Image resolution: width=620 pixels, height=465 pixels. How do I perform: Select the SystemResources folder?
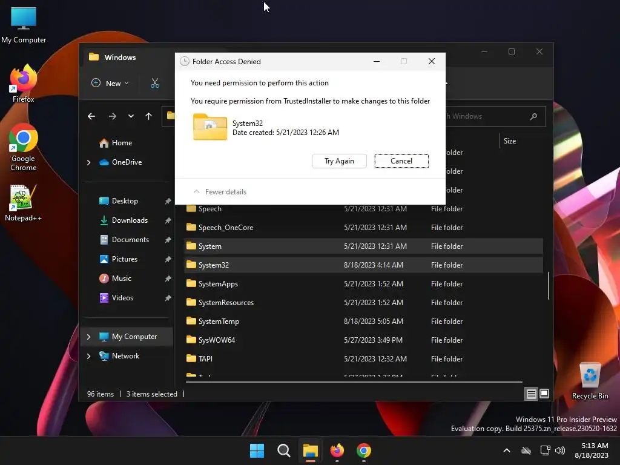(x=363, y=303)
